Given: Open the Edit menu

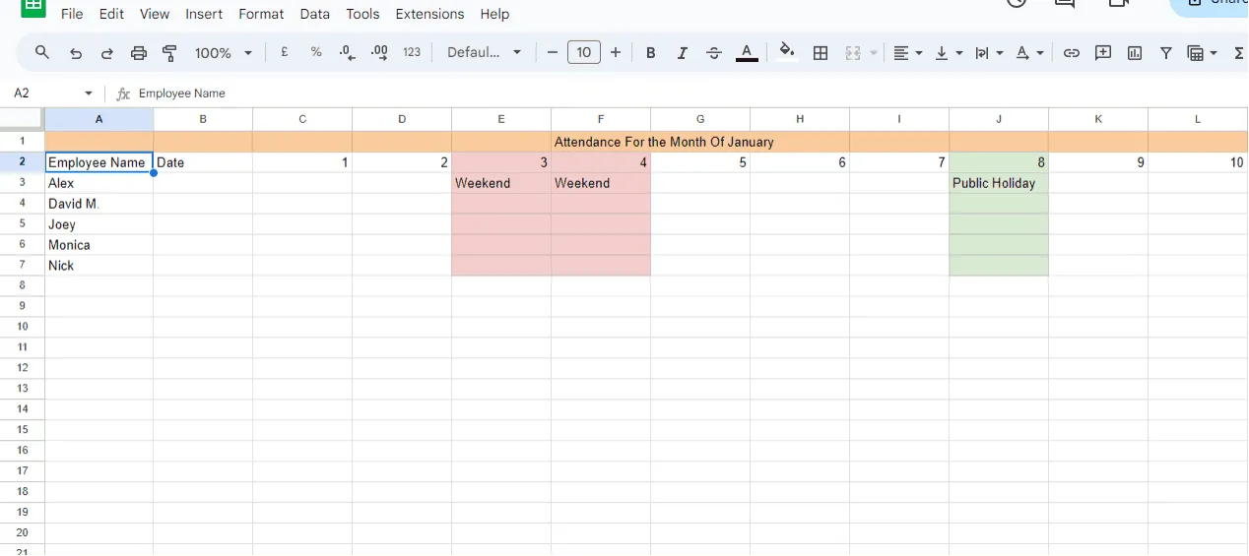Looking at the screenshot, I should (x=111, y=14).
